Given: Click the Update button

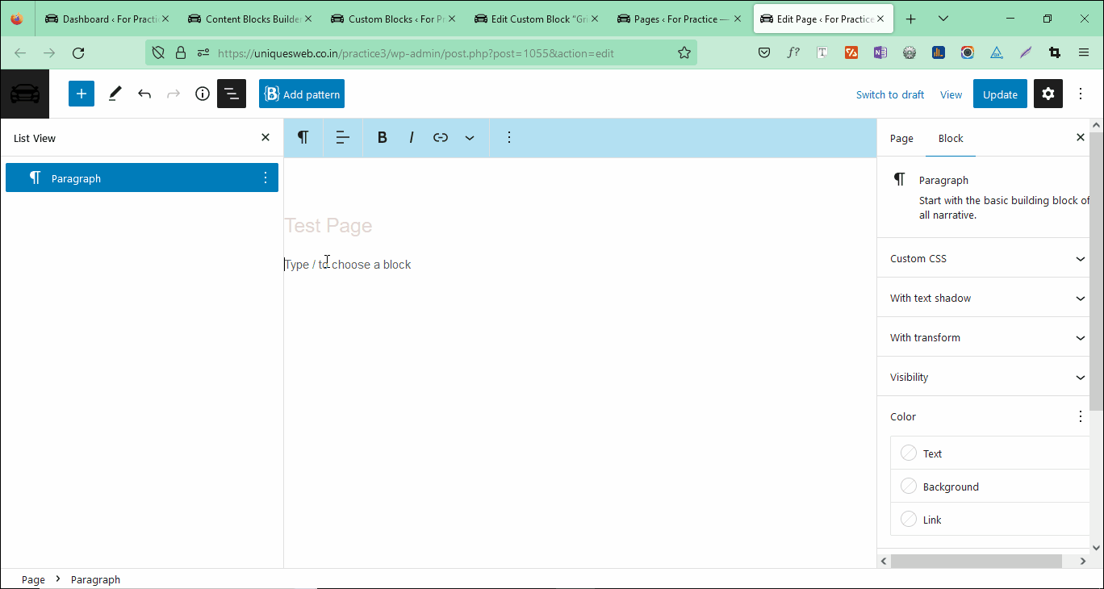Looking at the screenshot, I should (x=1000, y=94).
